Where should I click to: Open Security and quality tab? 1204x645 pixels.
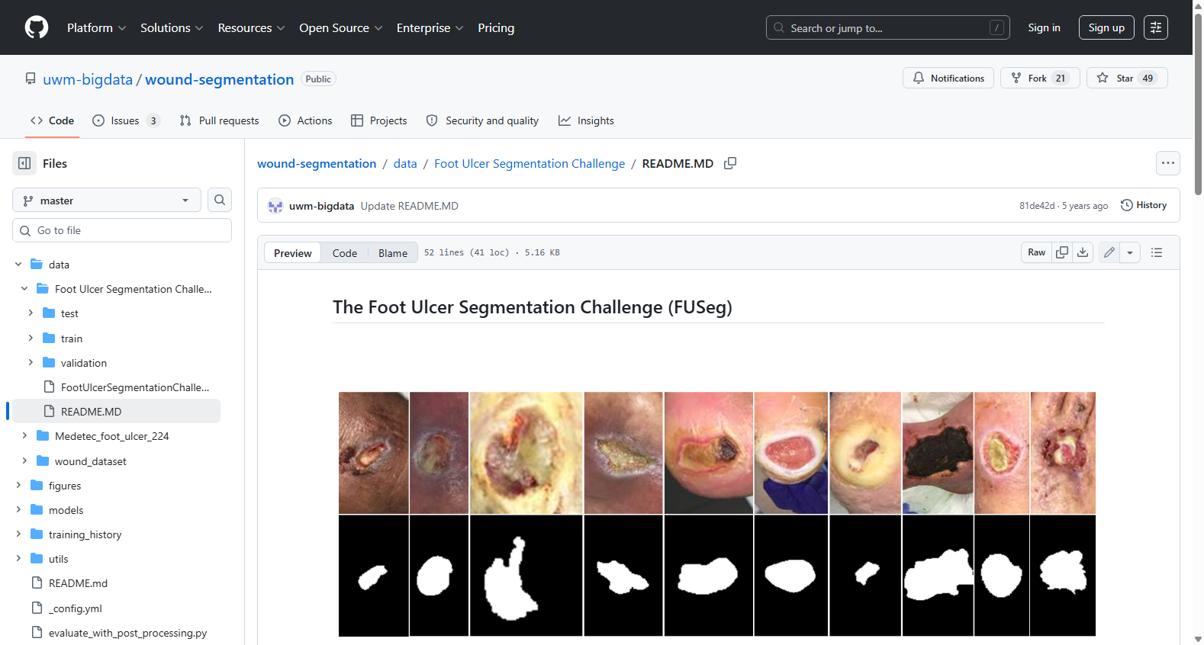[482, 120]
